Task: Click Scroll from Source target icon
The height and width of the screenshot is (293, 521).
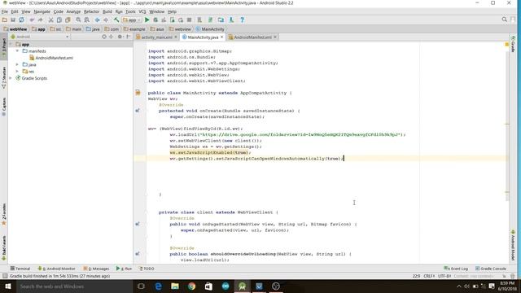Action: pyautogui.click(x=104, y=37)
